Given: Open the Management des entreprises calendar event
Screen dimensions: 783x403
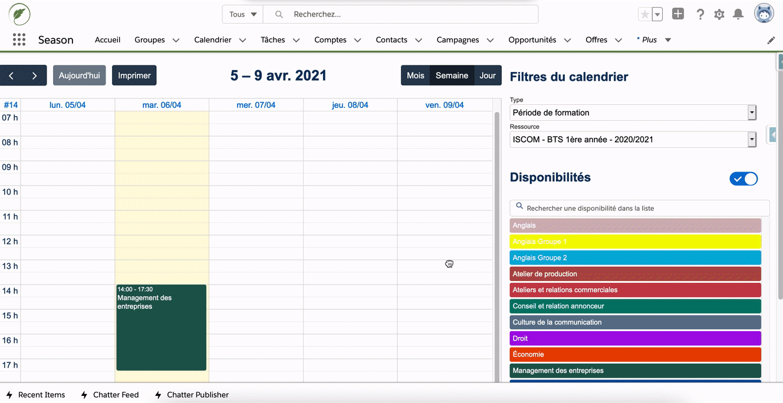Looking at the screenshot, I should 161,327.
